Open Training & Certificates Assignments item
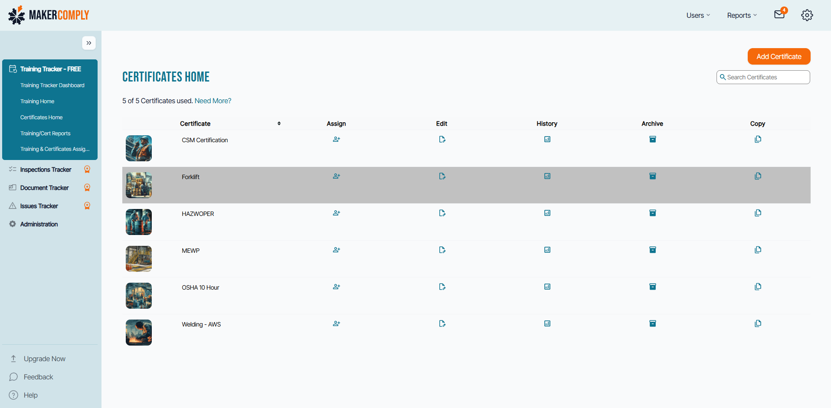This screenshot has height=408, width=831. coord(55,149)
